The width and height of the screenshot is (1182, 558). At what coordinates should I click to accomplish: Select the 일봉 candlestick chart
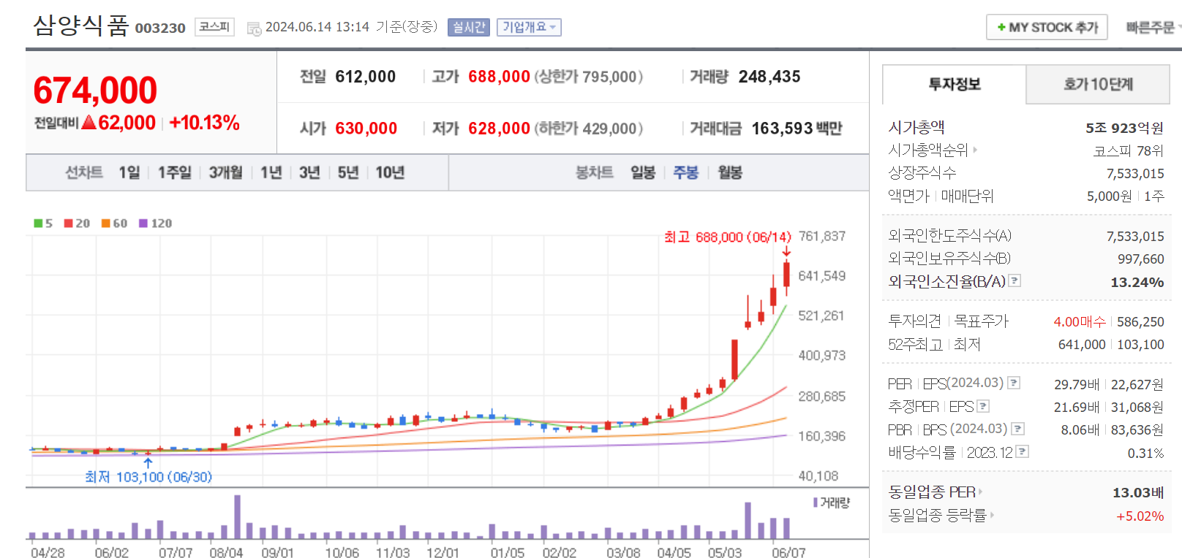(x=643, y=172)
